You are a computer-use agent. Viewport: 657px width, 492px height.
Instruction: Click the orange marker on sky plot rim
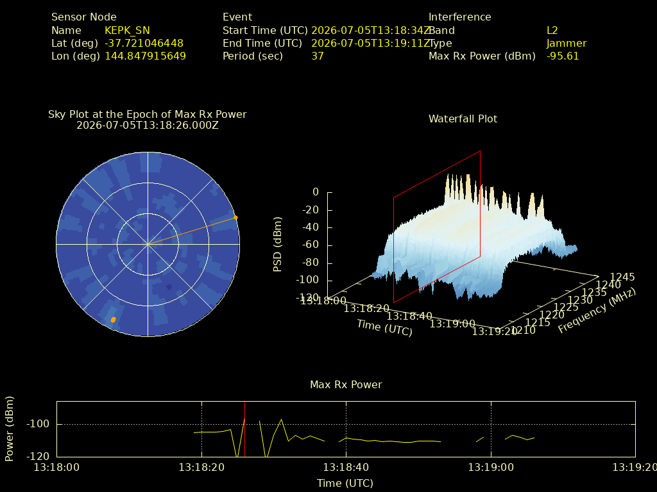pos(235,218)
